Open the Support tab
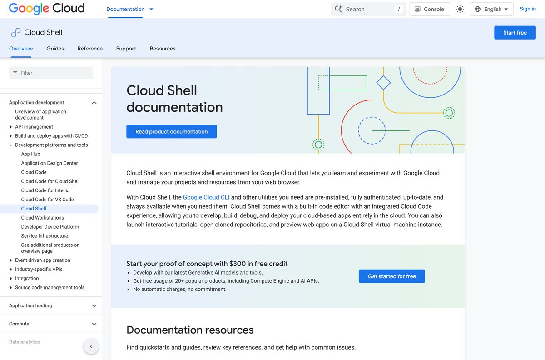The width and height of the screenshot is (545, 360). [126, 49]
